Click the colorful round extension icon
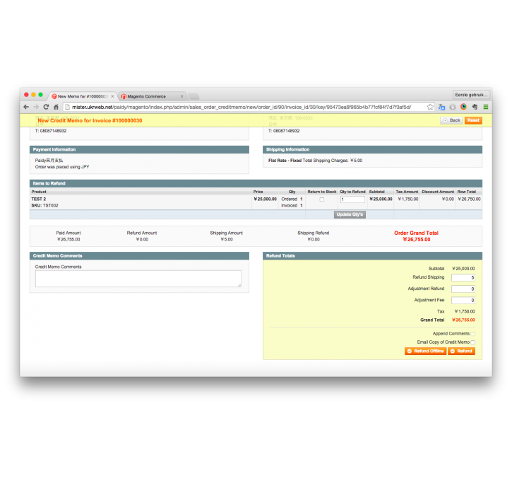 (x=464, y=107)
